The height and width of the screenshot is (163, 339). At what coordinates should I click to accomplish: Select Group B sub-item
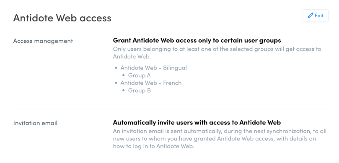(139, 91)
